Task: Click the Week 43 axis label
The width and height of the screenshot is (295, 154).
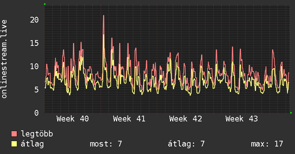Action: [242, 119]
